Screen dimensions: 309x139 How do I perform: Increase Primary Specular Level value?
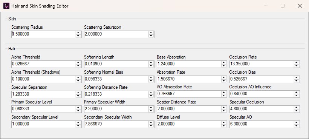click(78, 107)
